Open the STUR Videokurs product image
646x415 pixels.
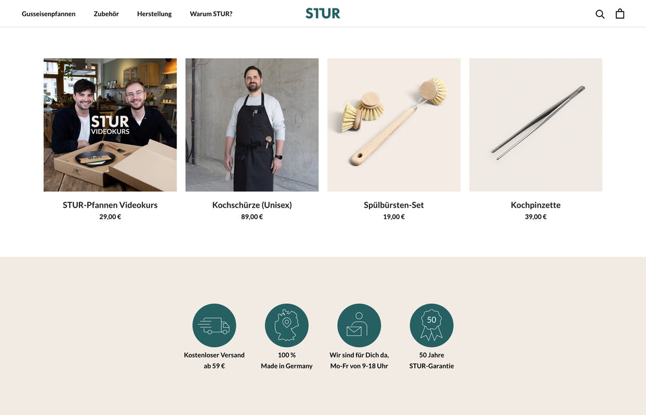point(110,125)
